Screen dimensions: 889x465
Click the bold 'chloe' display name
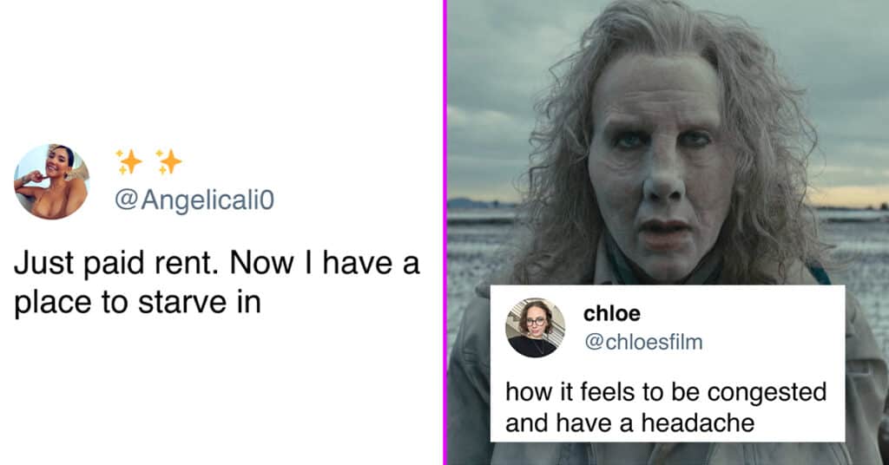point(612,313)
